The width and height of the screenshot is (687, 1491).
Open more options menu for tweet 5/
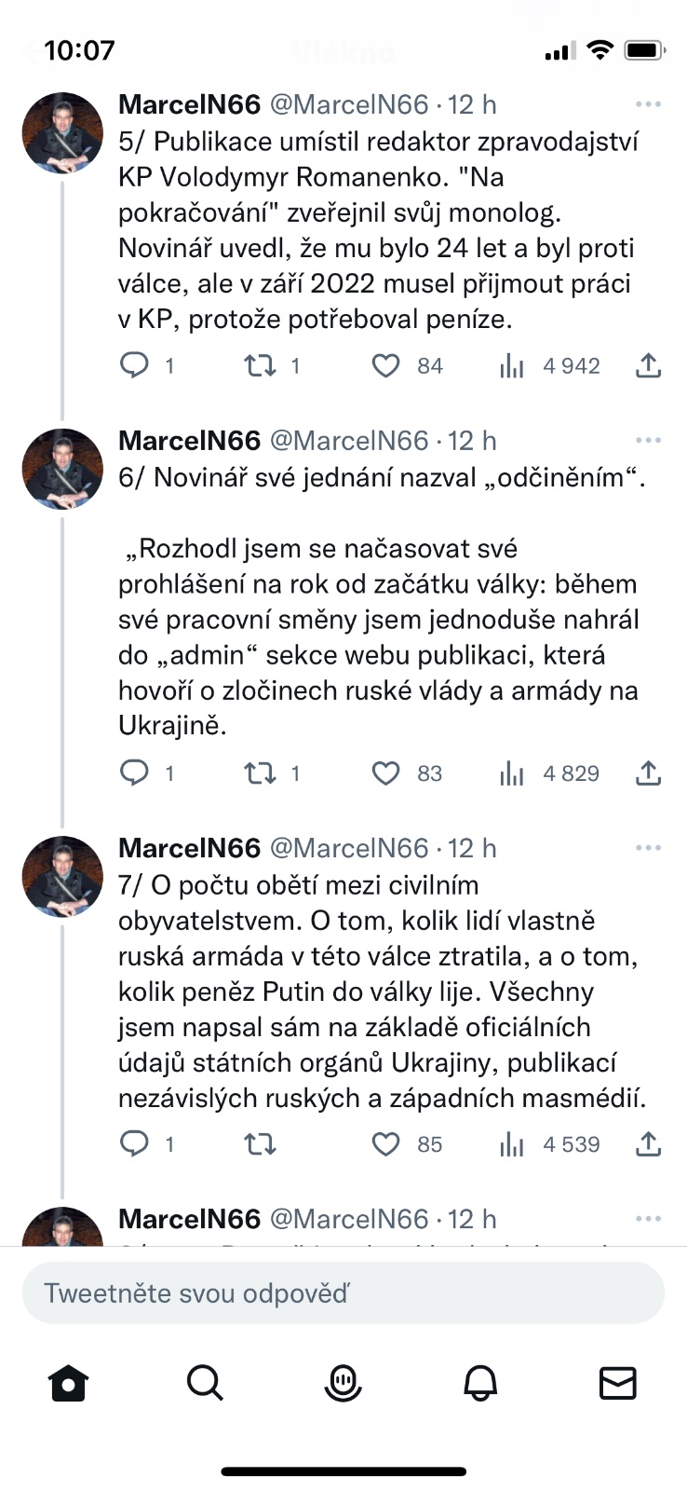click(648, 104)
